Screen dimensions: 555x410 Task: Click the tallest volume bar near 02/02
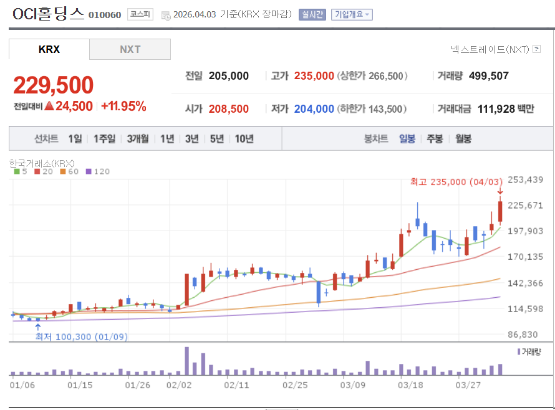tap(187, 361)
